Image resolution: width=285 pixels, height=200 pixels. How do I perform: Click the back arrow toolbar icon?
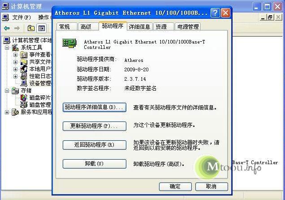pyautogui.click(x=7, y=28)
